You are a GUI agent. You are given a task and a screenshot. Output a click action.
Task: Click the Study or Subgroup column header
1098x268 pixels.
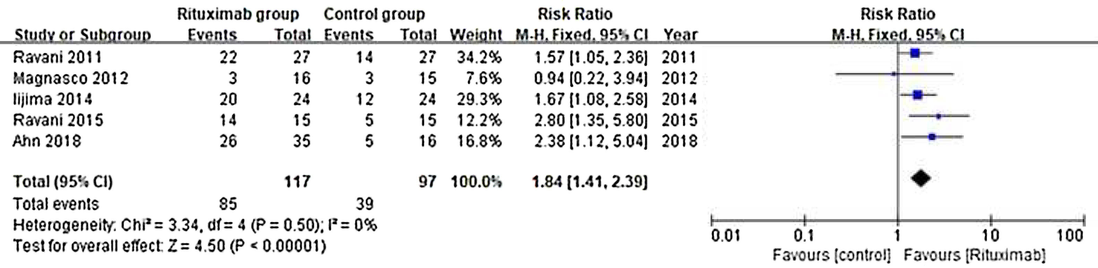coord(82,35)
